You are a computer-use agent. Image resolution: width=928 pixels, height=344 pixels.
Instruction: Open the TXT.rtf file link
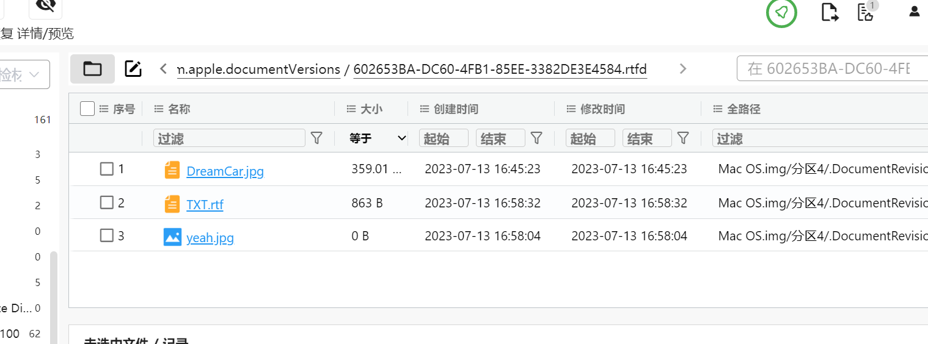point(205,204)
